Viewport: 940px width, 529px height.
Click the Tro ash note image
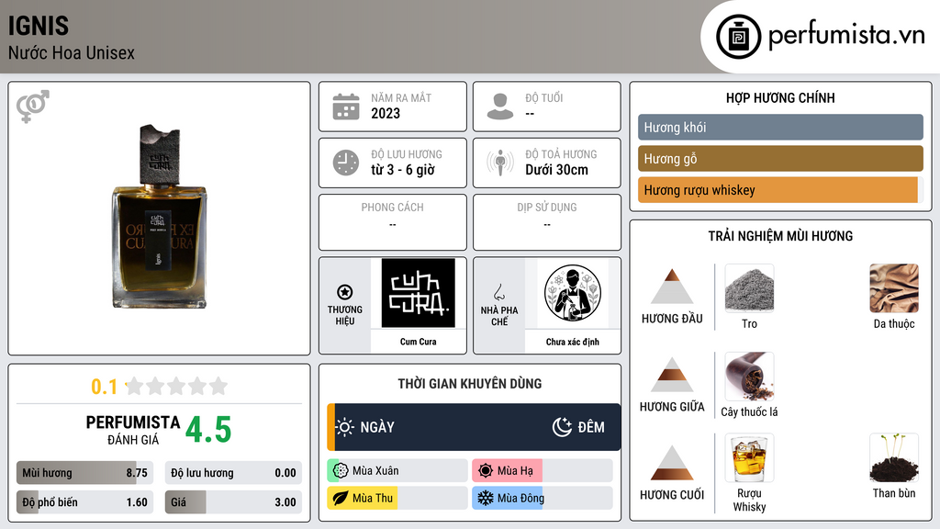749,288
